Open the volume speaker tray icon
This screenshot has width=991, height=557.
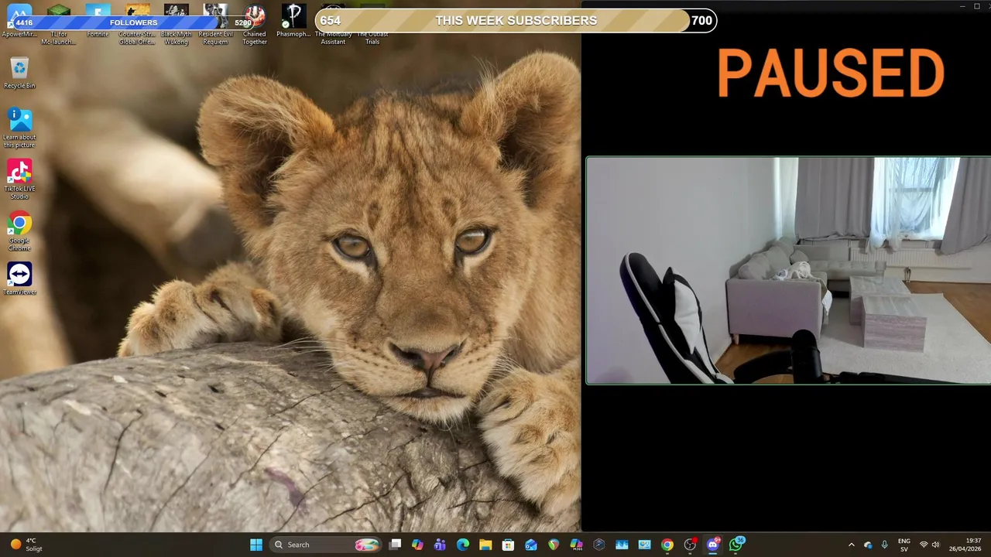[x=935, y=545]
